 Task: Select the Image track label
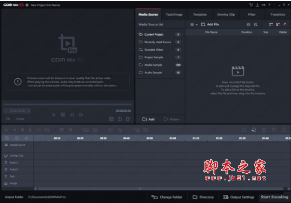pyautogui.click(x=13, y=184)
